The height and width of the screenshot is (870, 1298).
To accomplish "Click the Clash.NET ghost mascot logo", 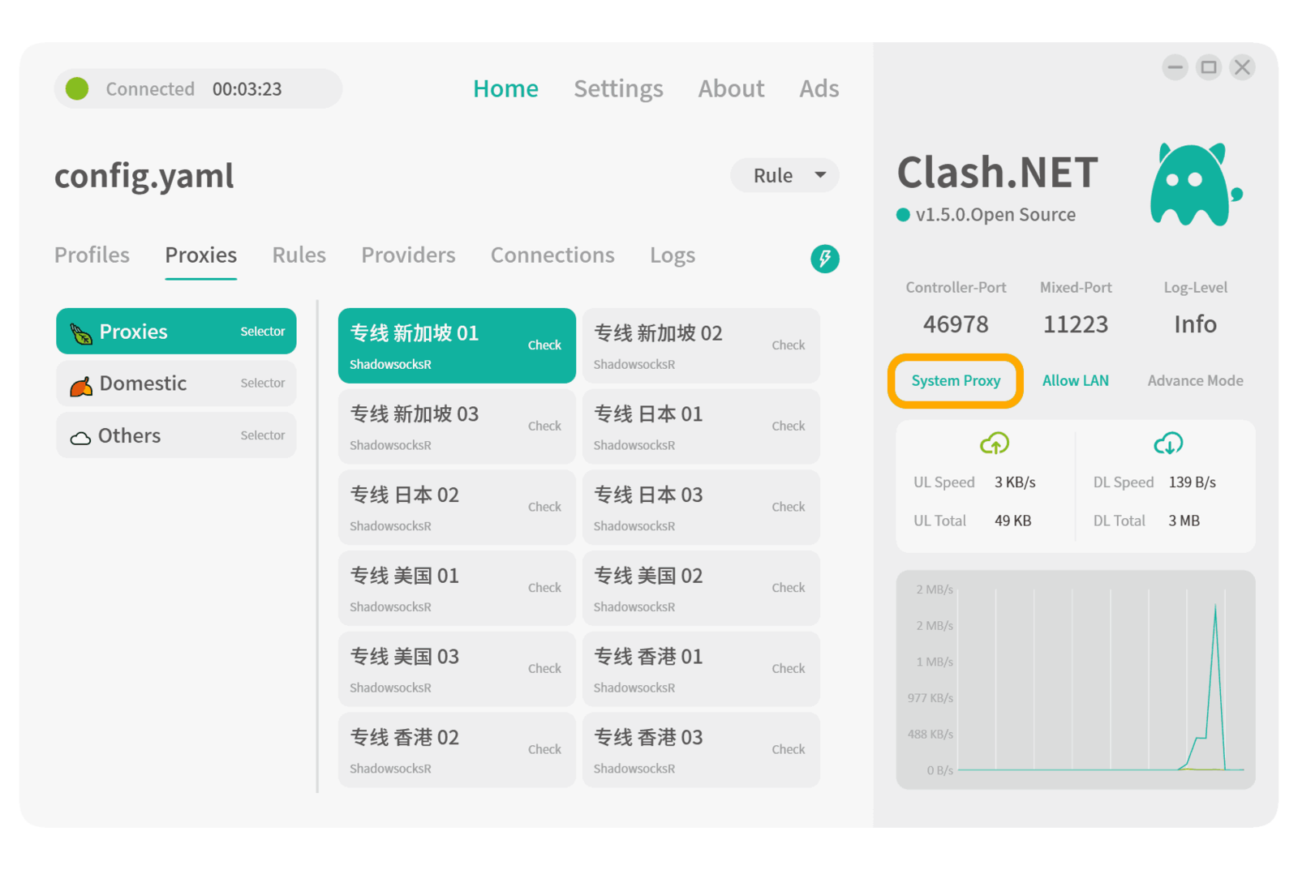I will (1193, 186).
